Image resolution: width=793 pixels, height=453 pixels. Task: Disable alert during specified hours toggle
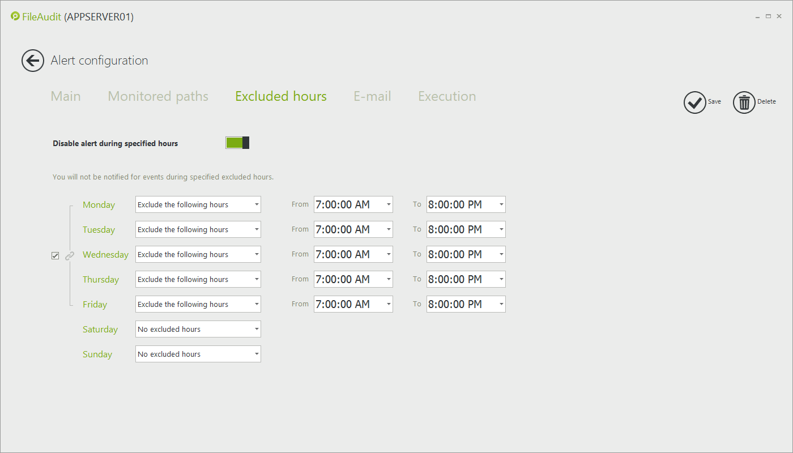pyautogui.click(x=237, y=143)
